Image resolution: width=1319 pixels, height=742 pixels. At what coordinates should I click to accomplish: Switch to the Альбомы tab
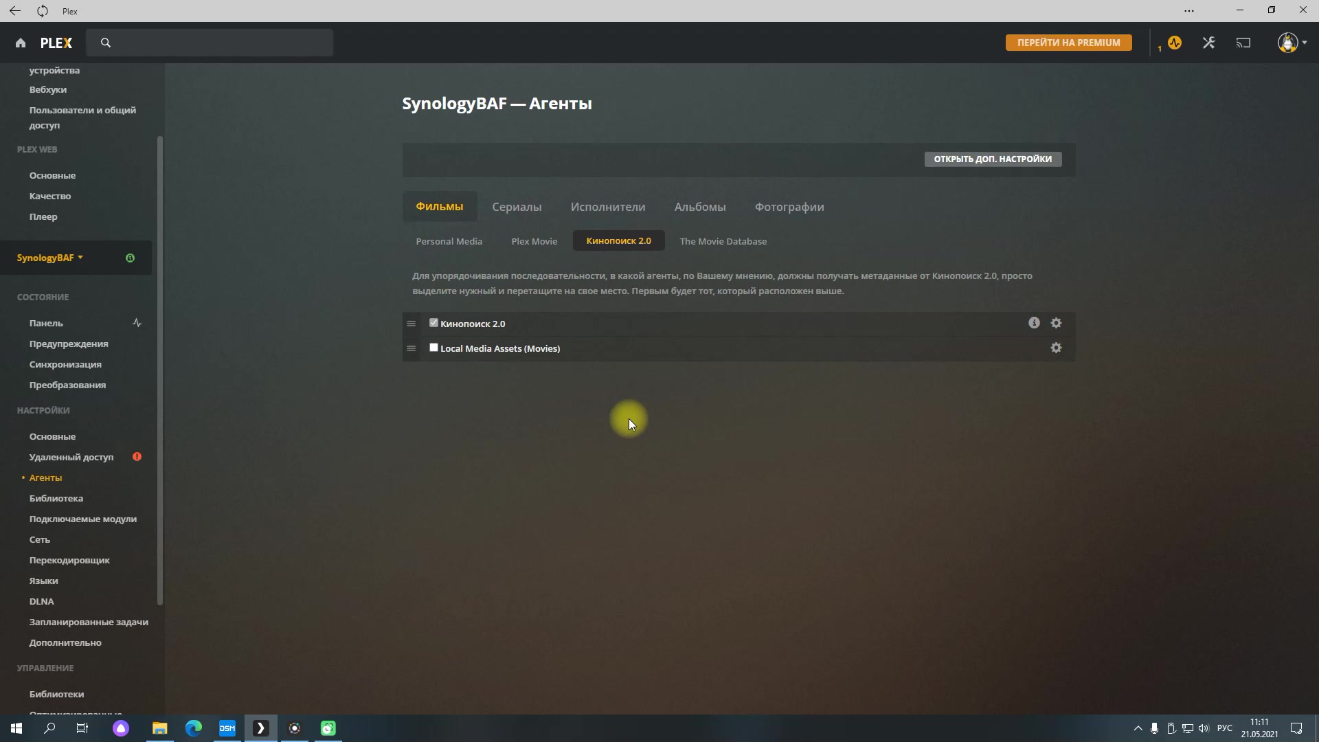[700, 207]
